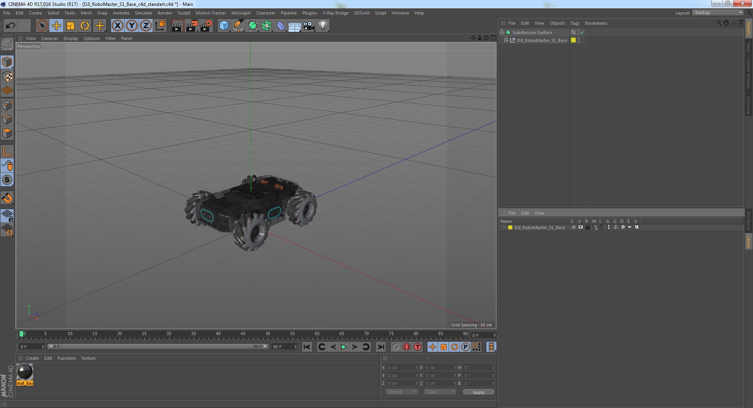753x408 pixels.
Task: Open viewport Cameras menu
Action: point(49,38)
